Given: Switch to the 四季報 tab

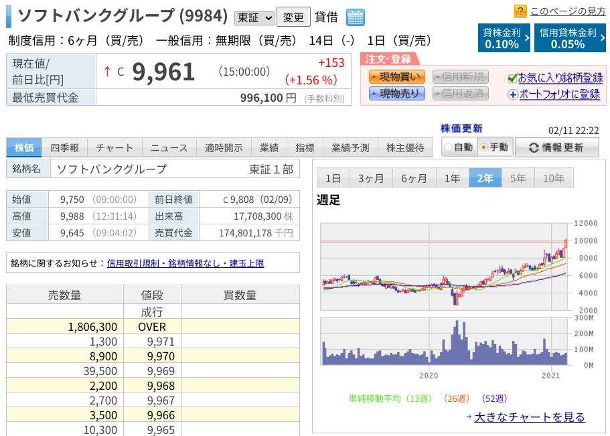Looking at the screenshot, I should point(64,148).
